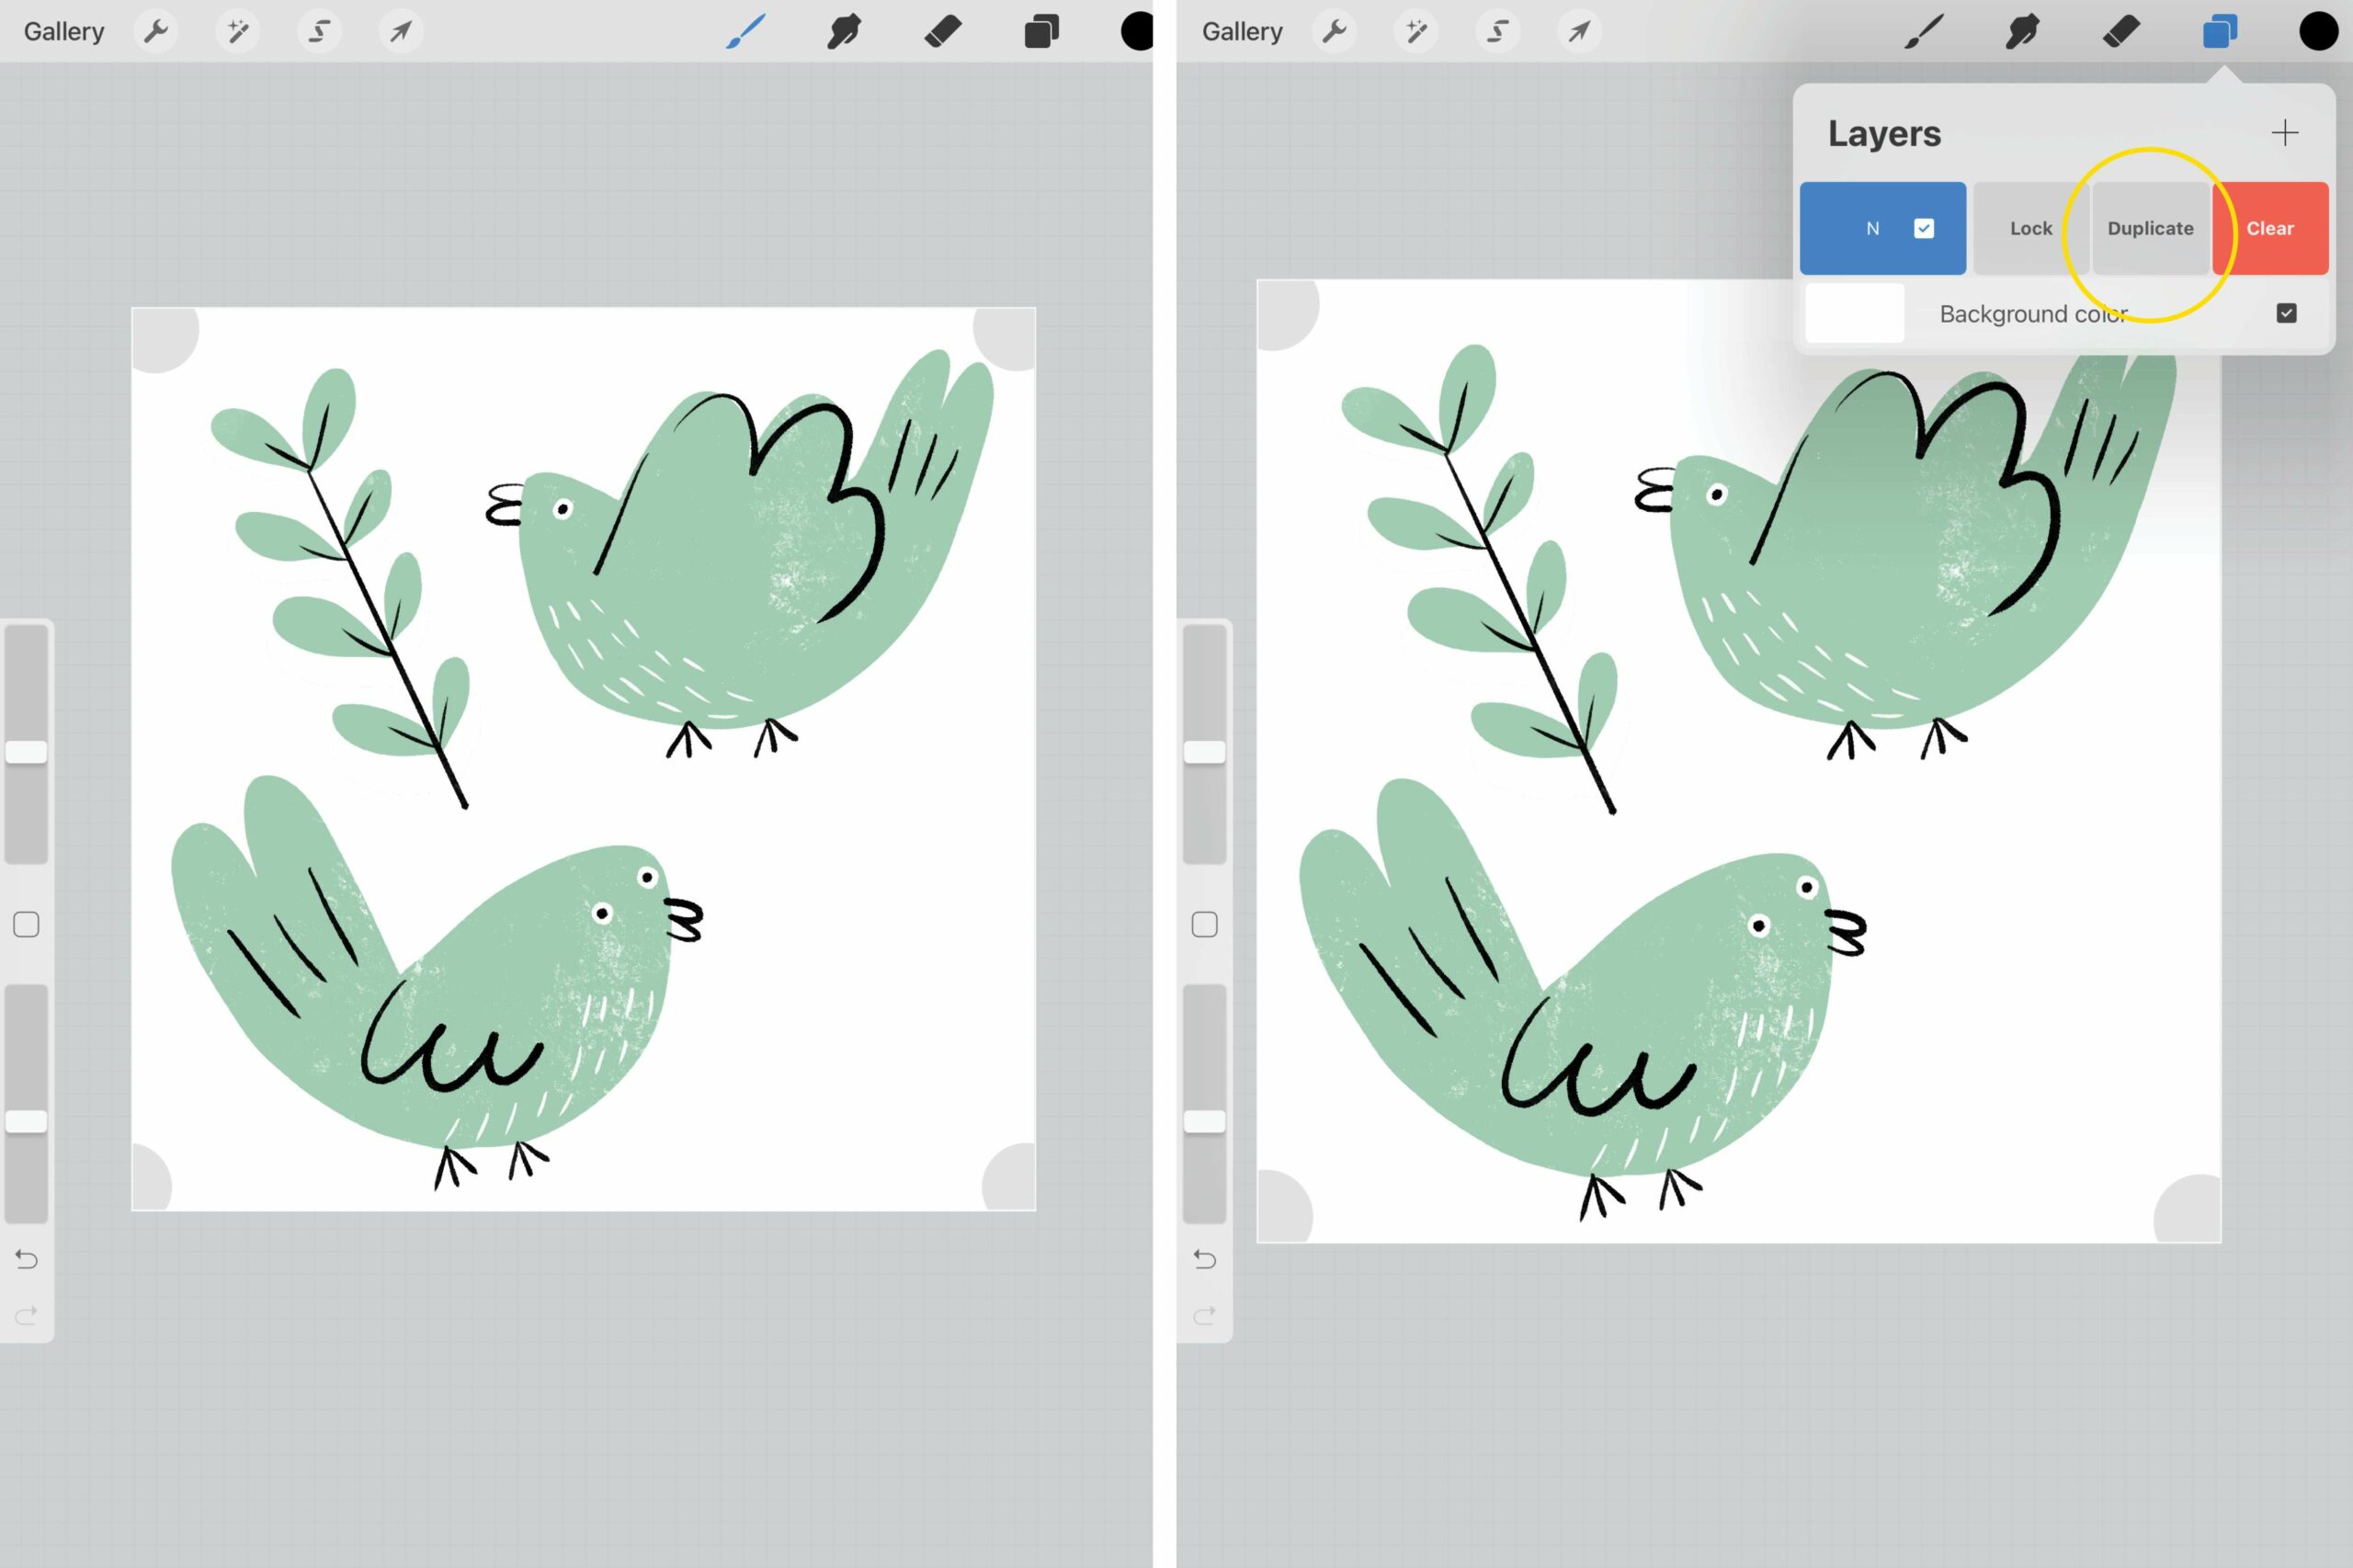
Task: Uncheck visibility of selected blue layer
Action: (1923, 229)
